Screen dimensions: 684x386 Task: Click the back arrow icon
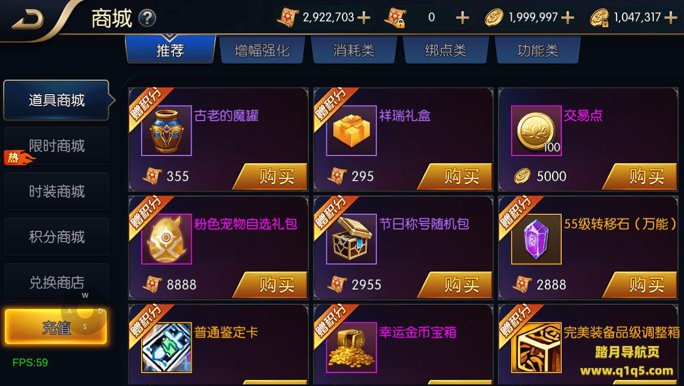[x=28, y=19]
